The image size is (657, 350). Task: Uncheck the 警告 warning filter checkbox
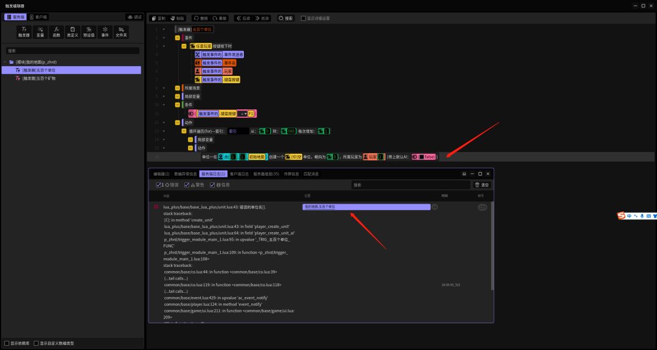[187, 185]
